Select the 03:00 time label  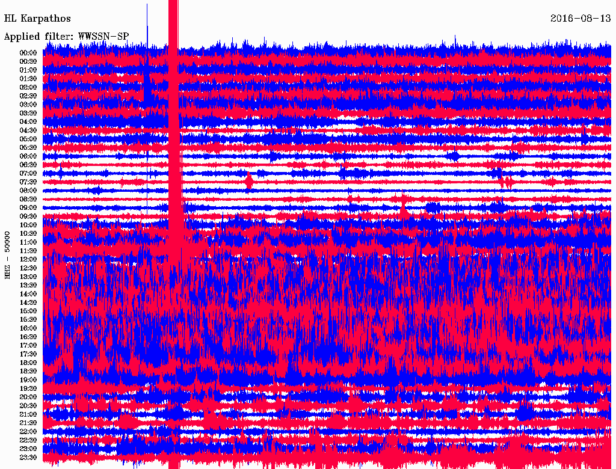click(28, 105)
